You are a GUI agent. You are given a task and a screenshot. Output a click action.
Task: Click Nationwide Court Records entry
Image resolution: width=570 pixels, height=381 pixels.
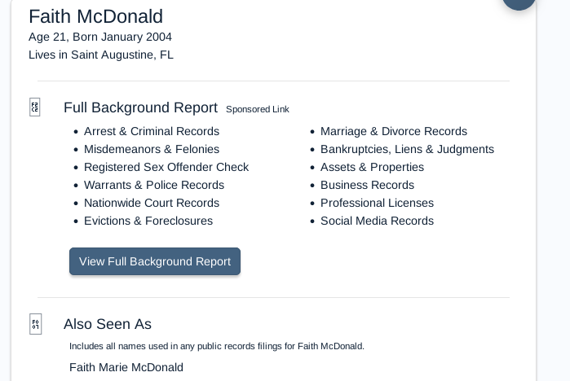pyautogui.click(x=152, y=203)
